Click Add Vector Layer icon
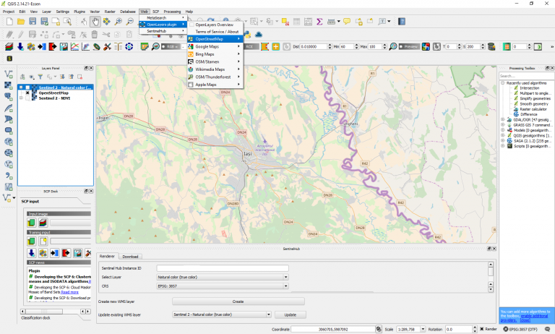555x334 pixels. pyautogui.click(x=9, y=74)
